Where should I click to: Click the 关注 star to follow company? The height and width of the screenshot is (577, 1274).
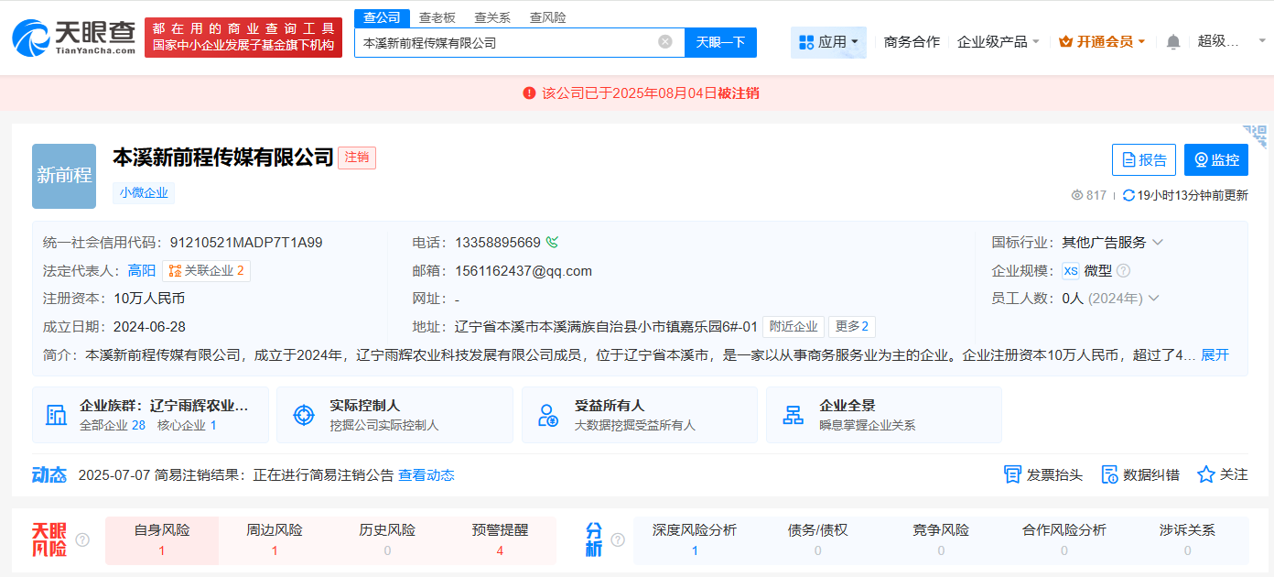[1206, 474]
